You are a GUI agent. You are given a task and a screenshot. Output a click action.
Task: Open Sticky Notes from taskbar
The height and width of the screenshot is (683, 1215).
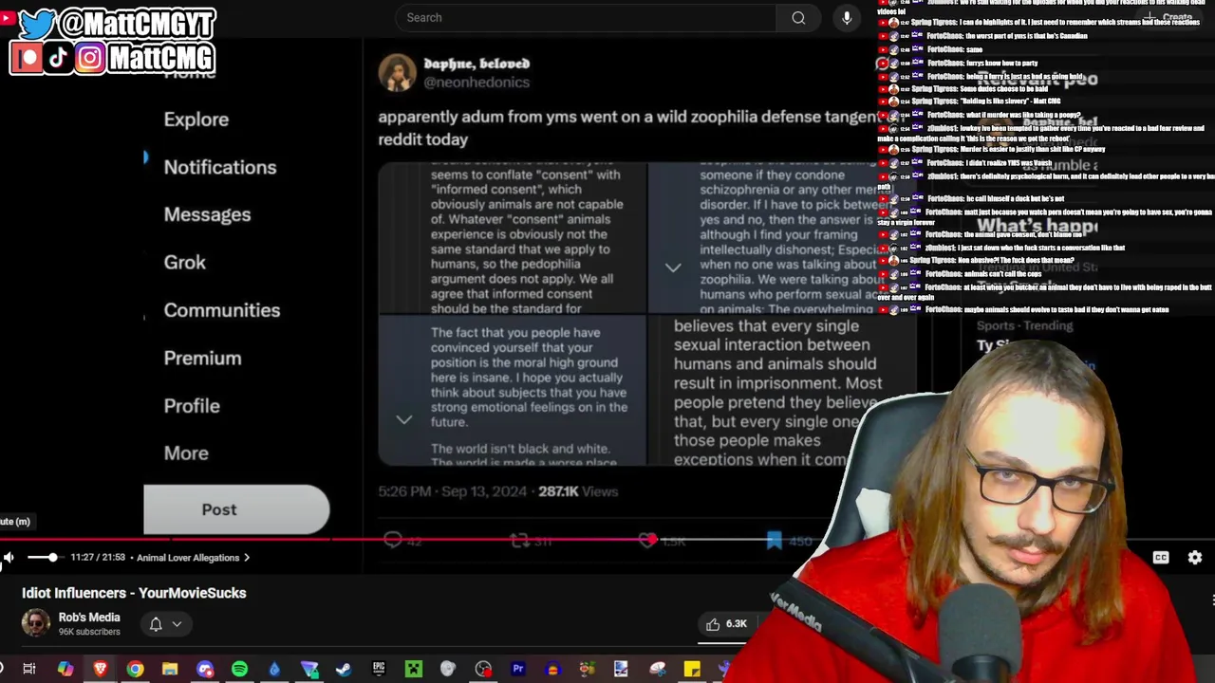(692, 670)
